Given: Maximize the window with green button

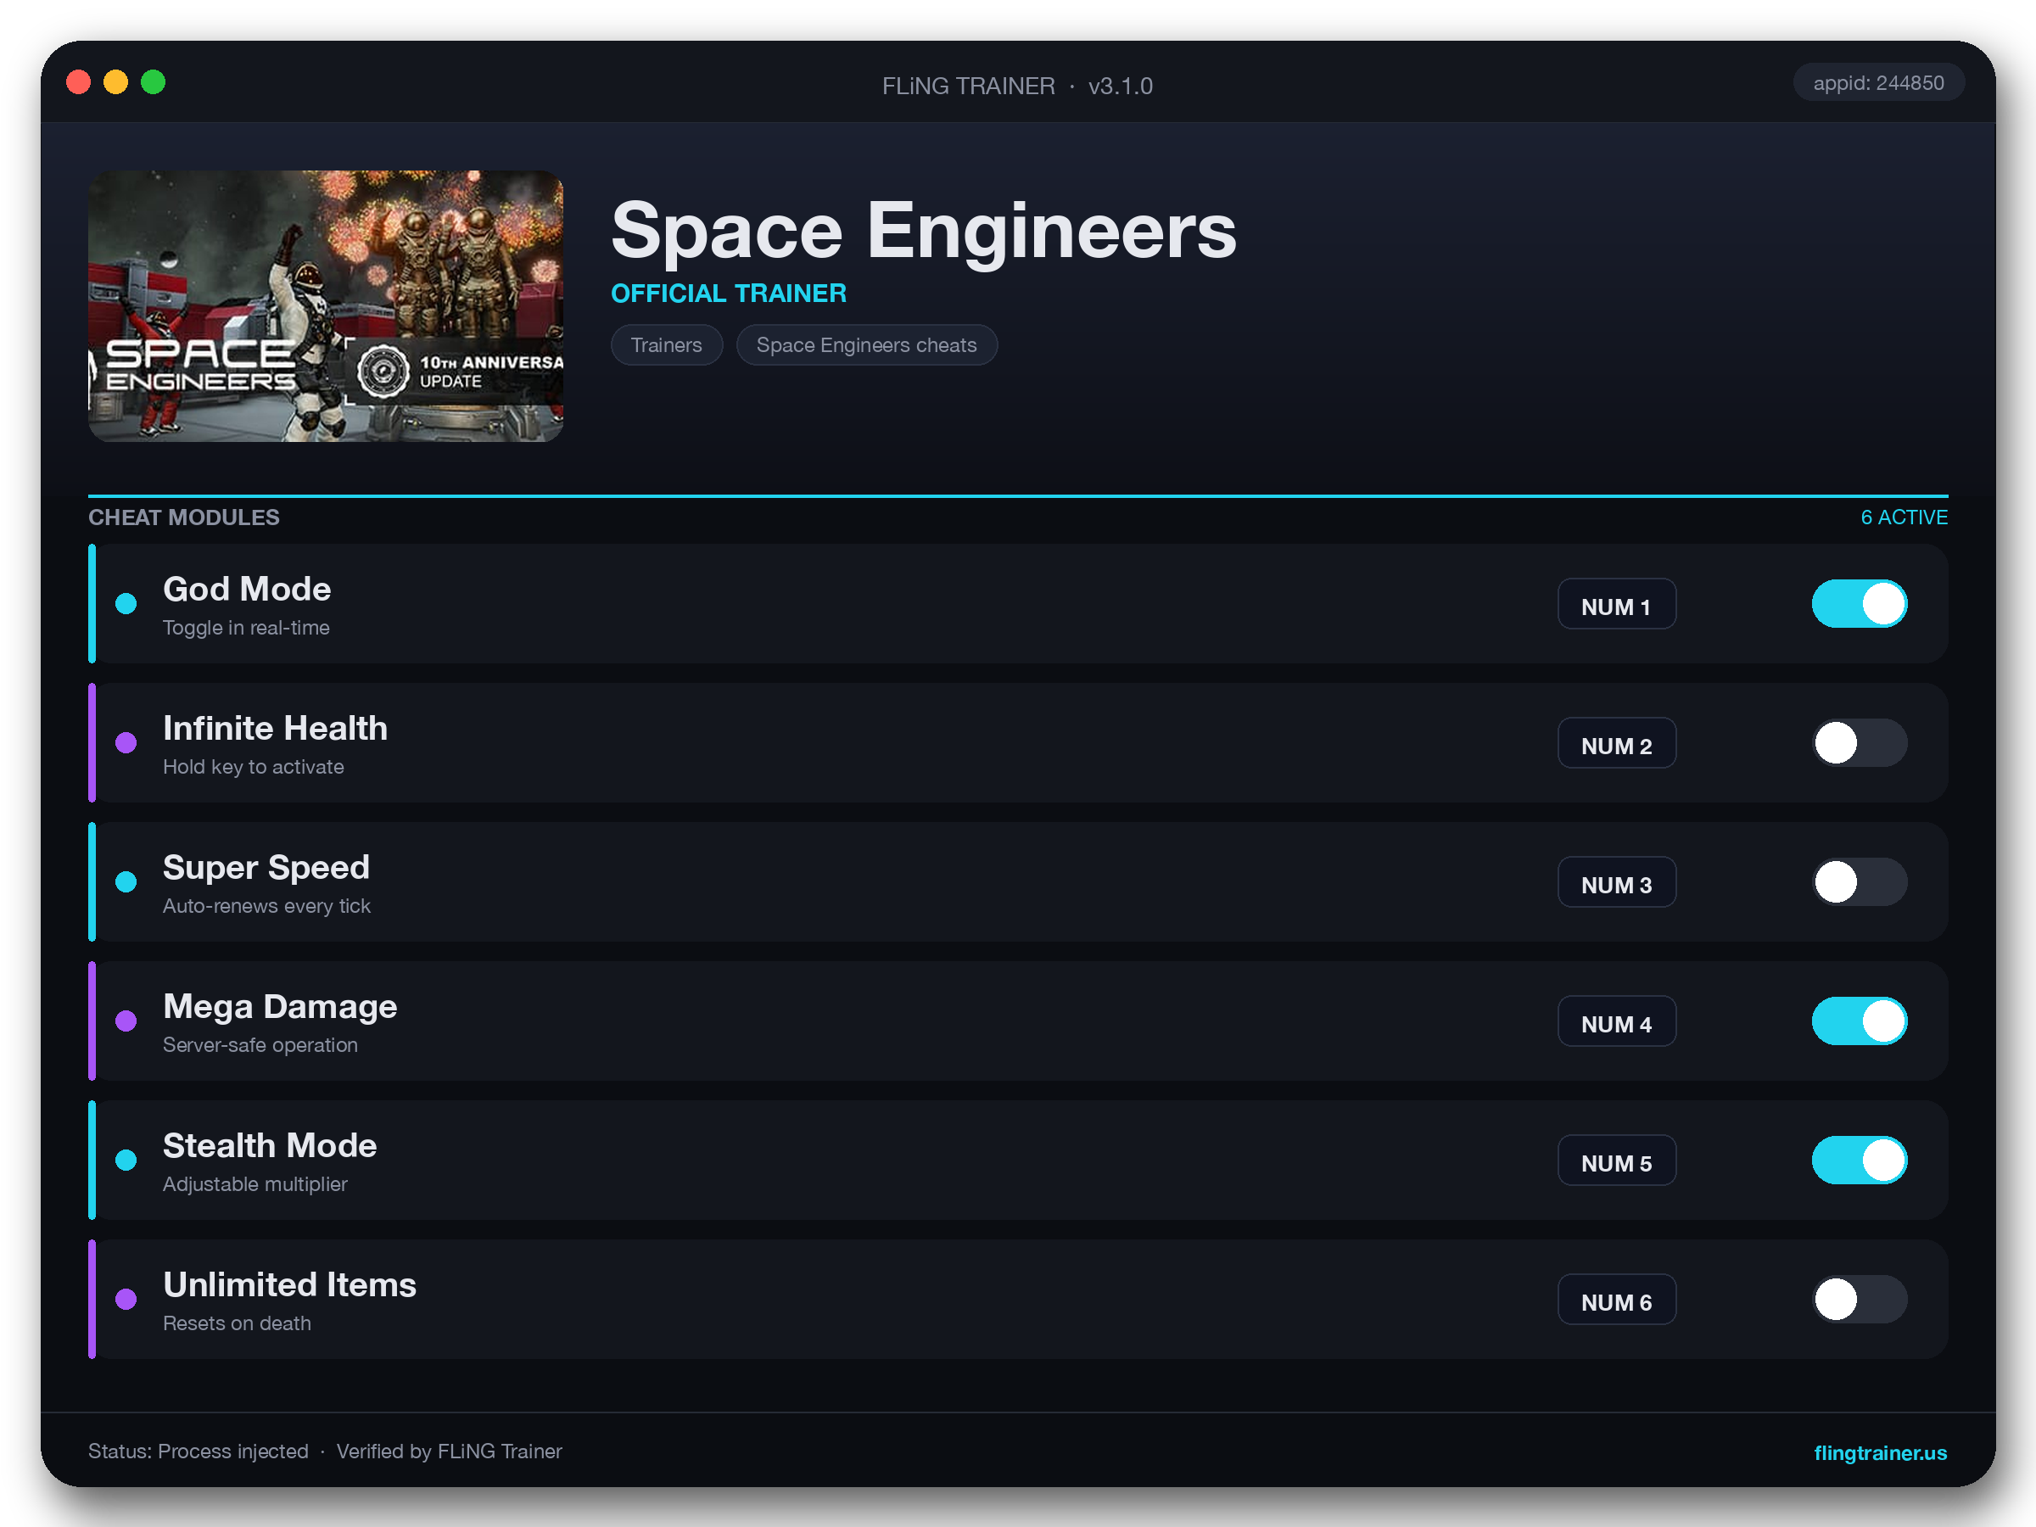Looking at the screenshot, I should pos(153,82).
